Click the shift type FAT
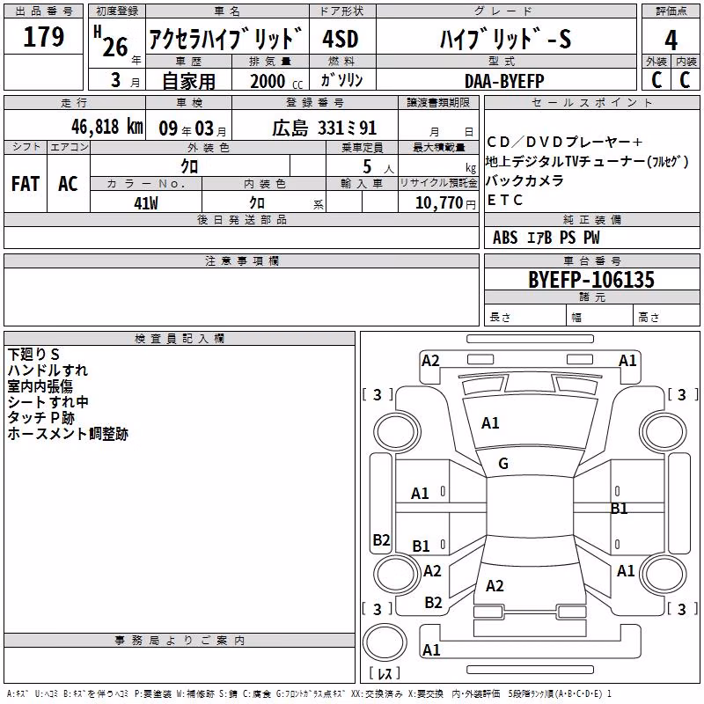 pyautogui.click(x=26, y=184)
